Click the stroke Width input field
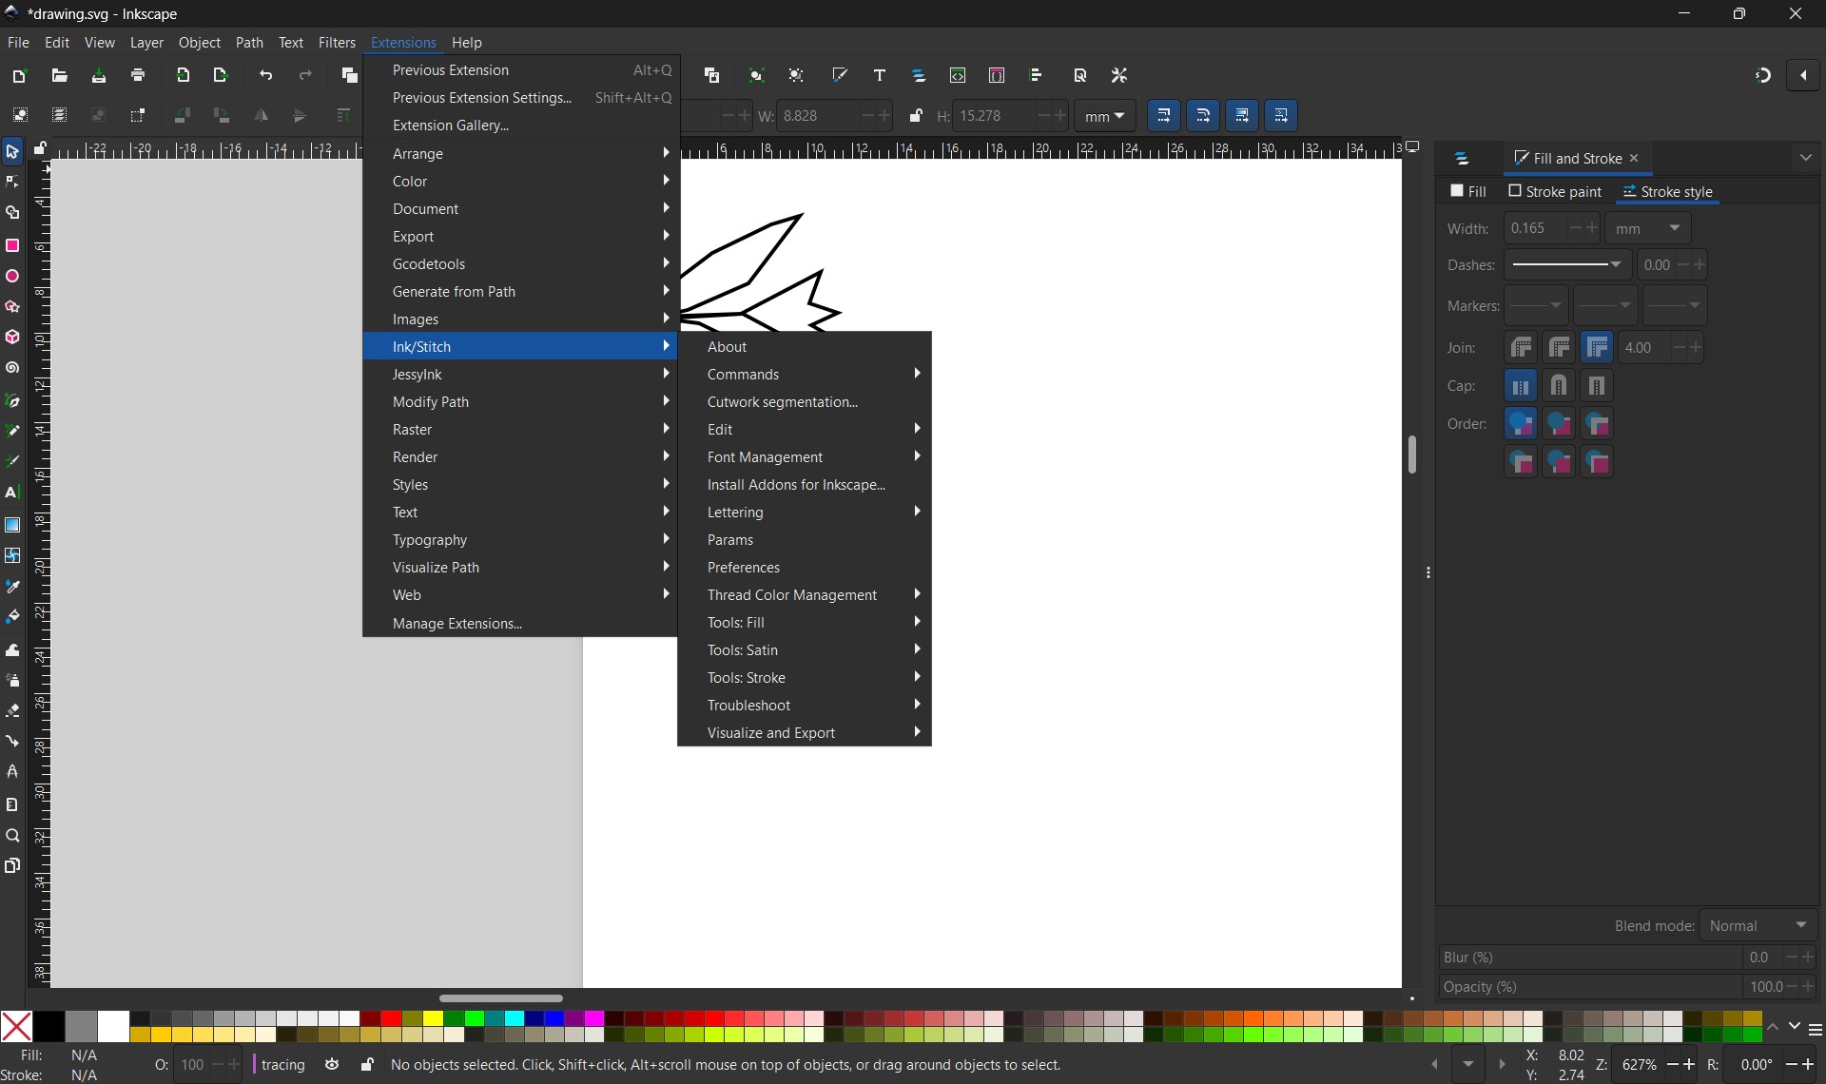Viewport: 1826px width, 1084px height. click(1535, 229)
